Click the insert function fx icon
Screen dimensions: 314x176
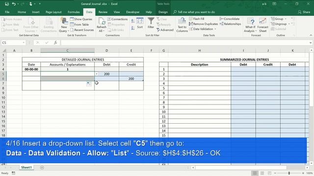[x=55, y=43]
